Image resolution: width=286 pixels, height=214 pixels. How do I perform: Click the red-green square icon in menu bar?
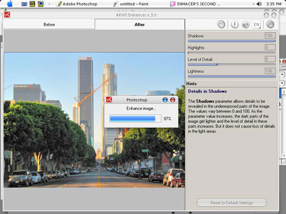[x=32, y=4]
